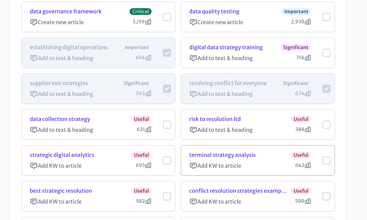This screenshot has height=220, width=367.
Task: Click Significant badge on digital data strategy training
Action: (x=296, y=47)
